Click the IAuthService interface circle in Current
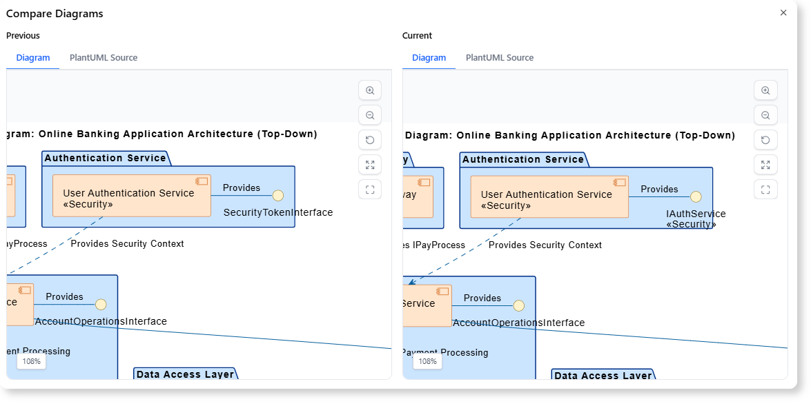This screenshot has width=811, height=406. tap(696, 197)
